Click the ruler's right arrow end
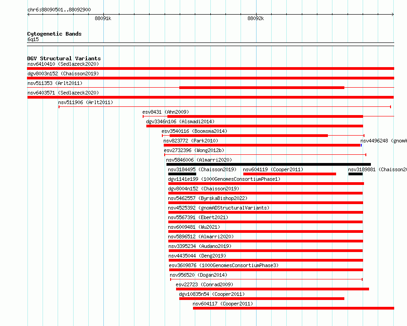The width and height of the screenshot is (407, 326). 393,15
